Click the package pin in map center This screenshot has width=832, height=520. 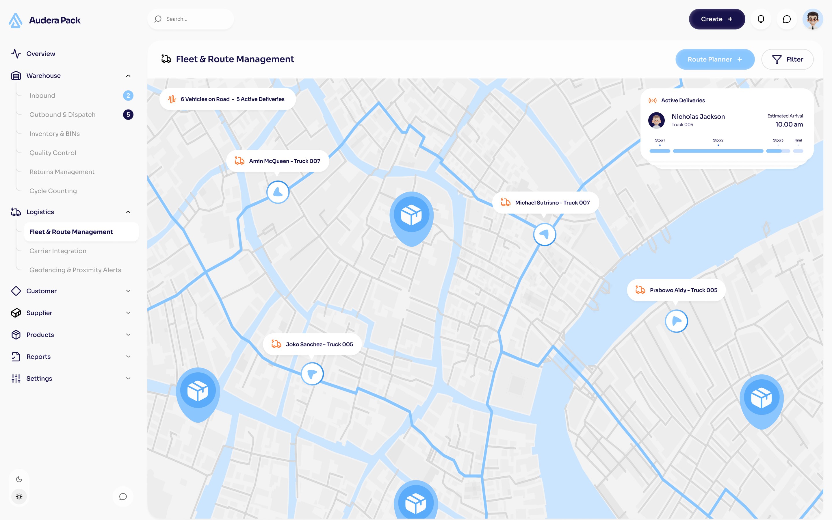click(x=412, y=218)
